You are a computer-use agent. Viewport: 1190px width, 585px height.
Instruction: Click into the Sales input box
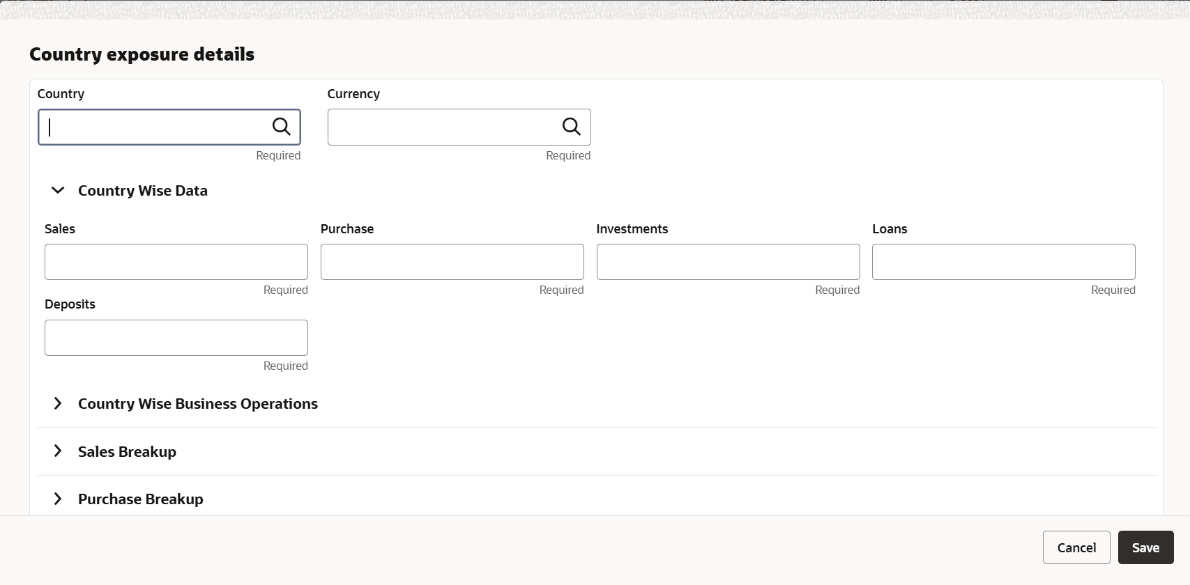(x=176, y=262)
